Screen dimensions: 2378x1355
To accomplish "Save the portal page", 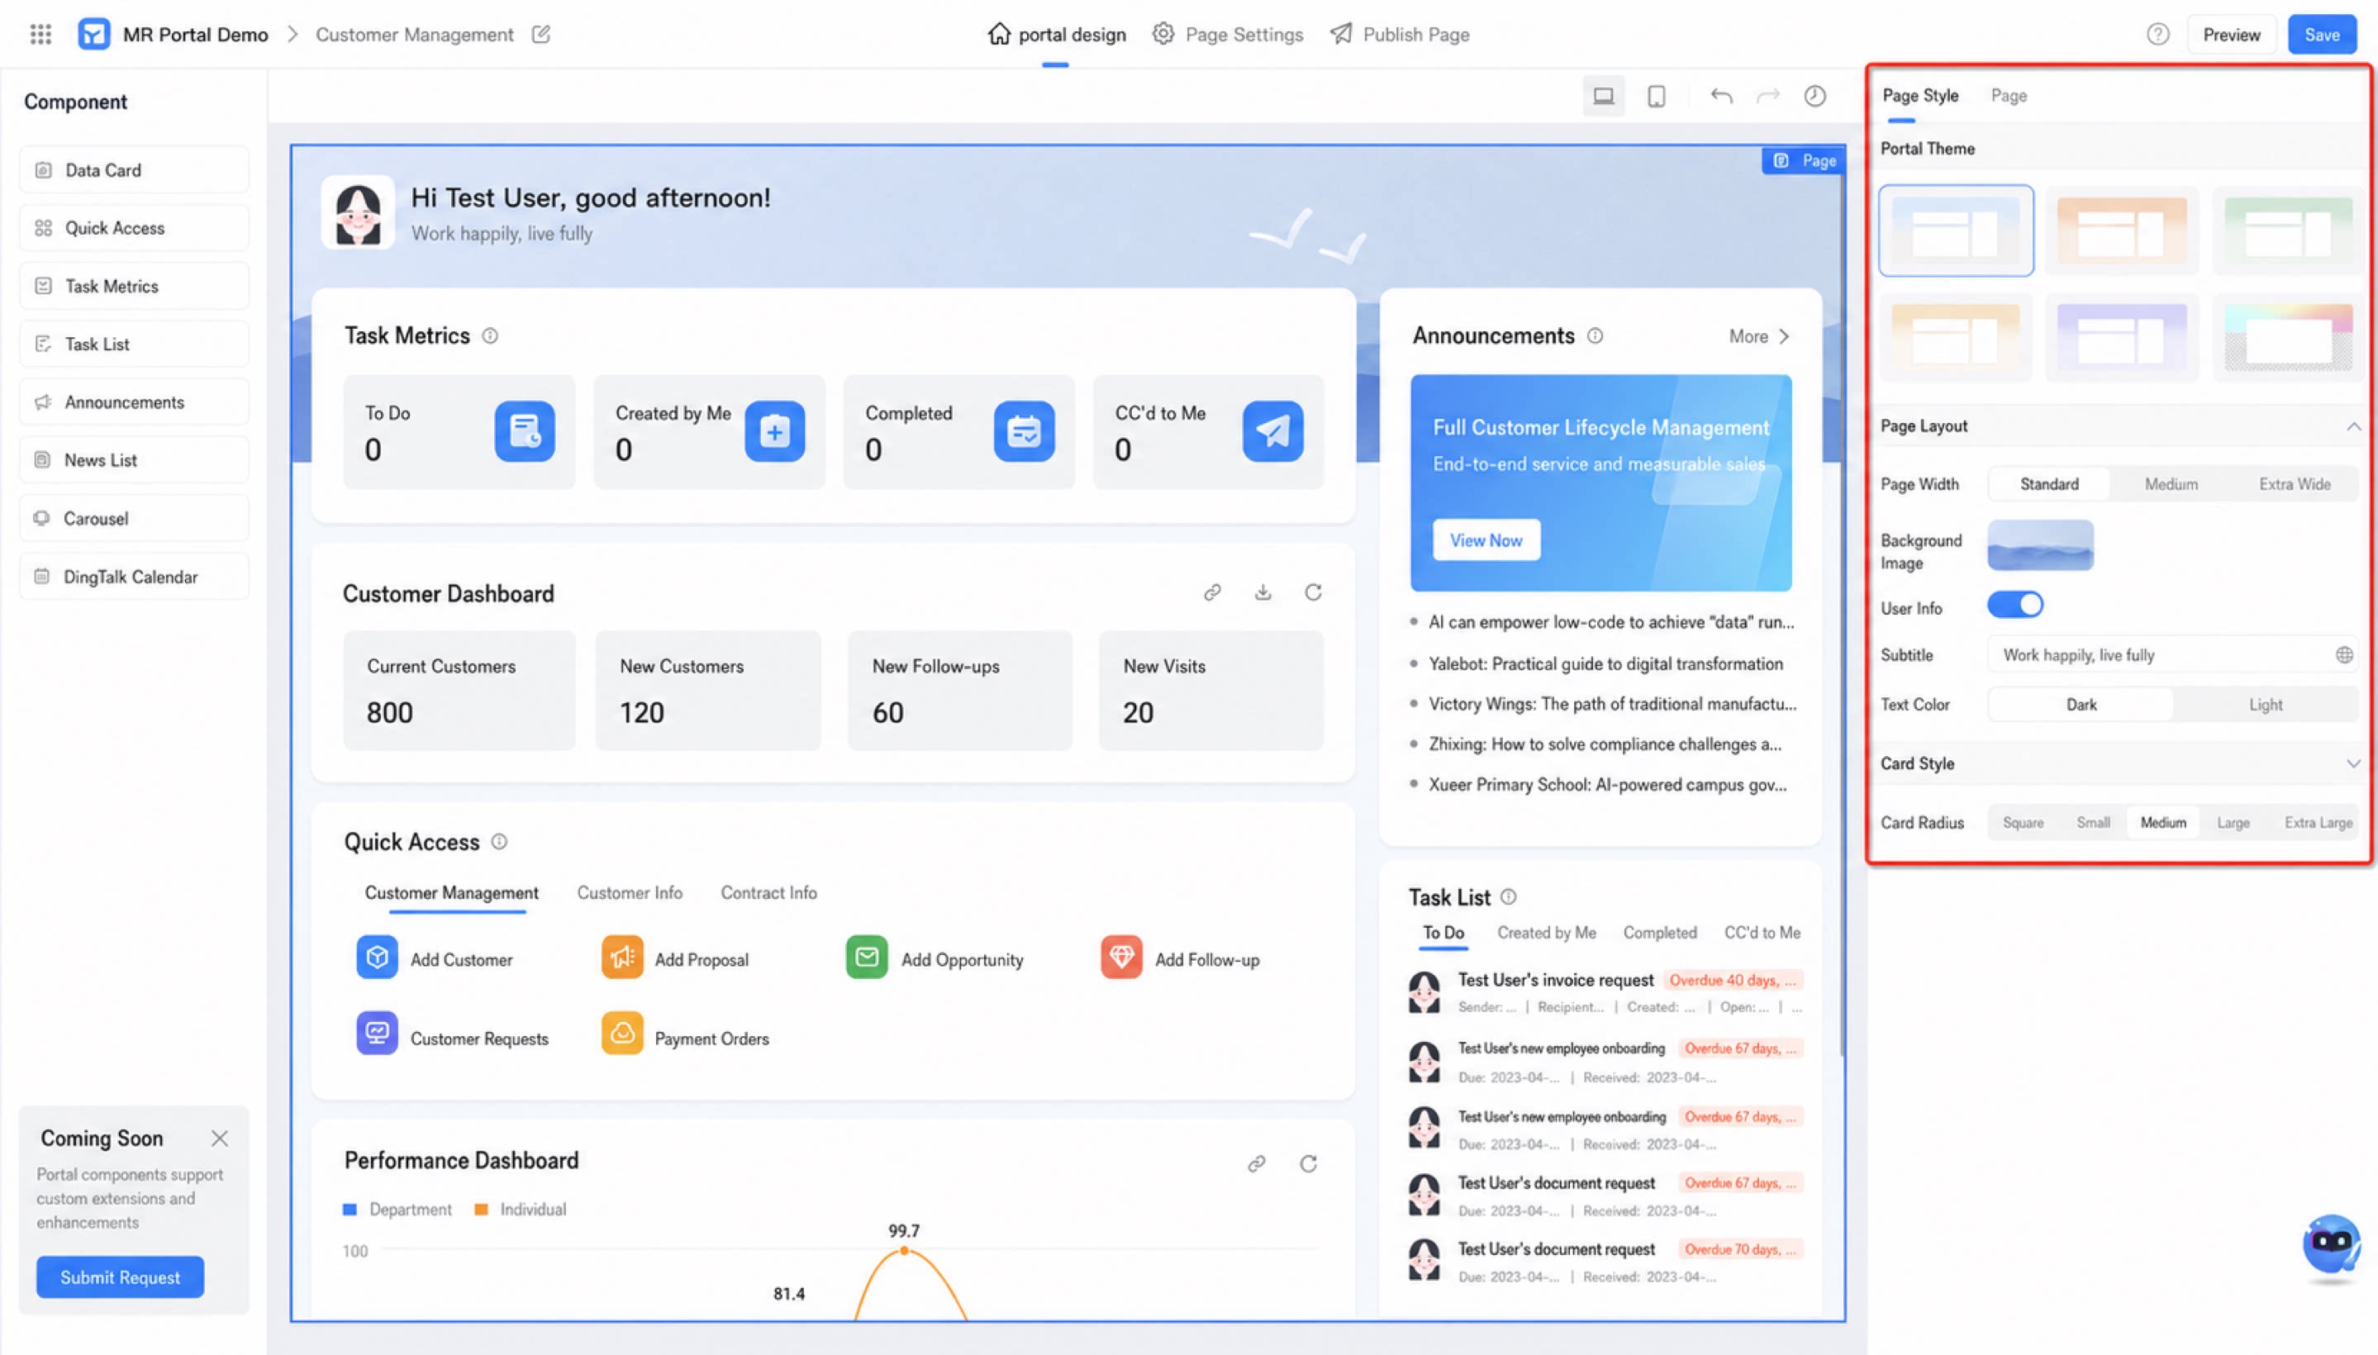I will (2321, 35).
